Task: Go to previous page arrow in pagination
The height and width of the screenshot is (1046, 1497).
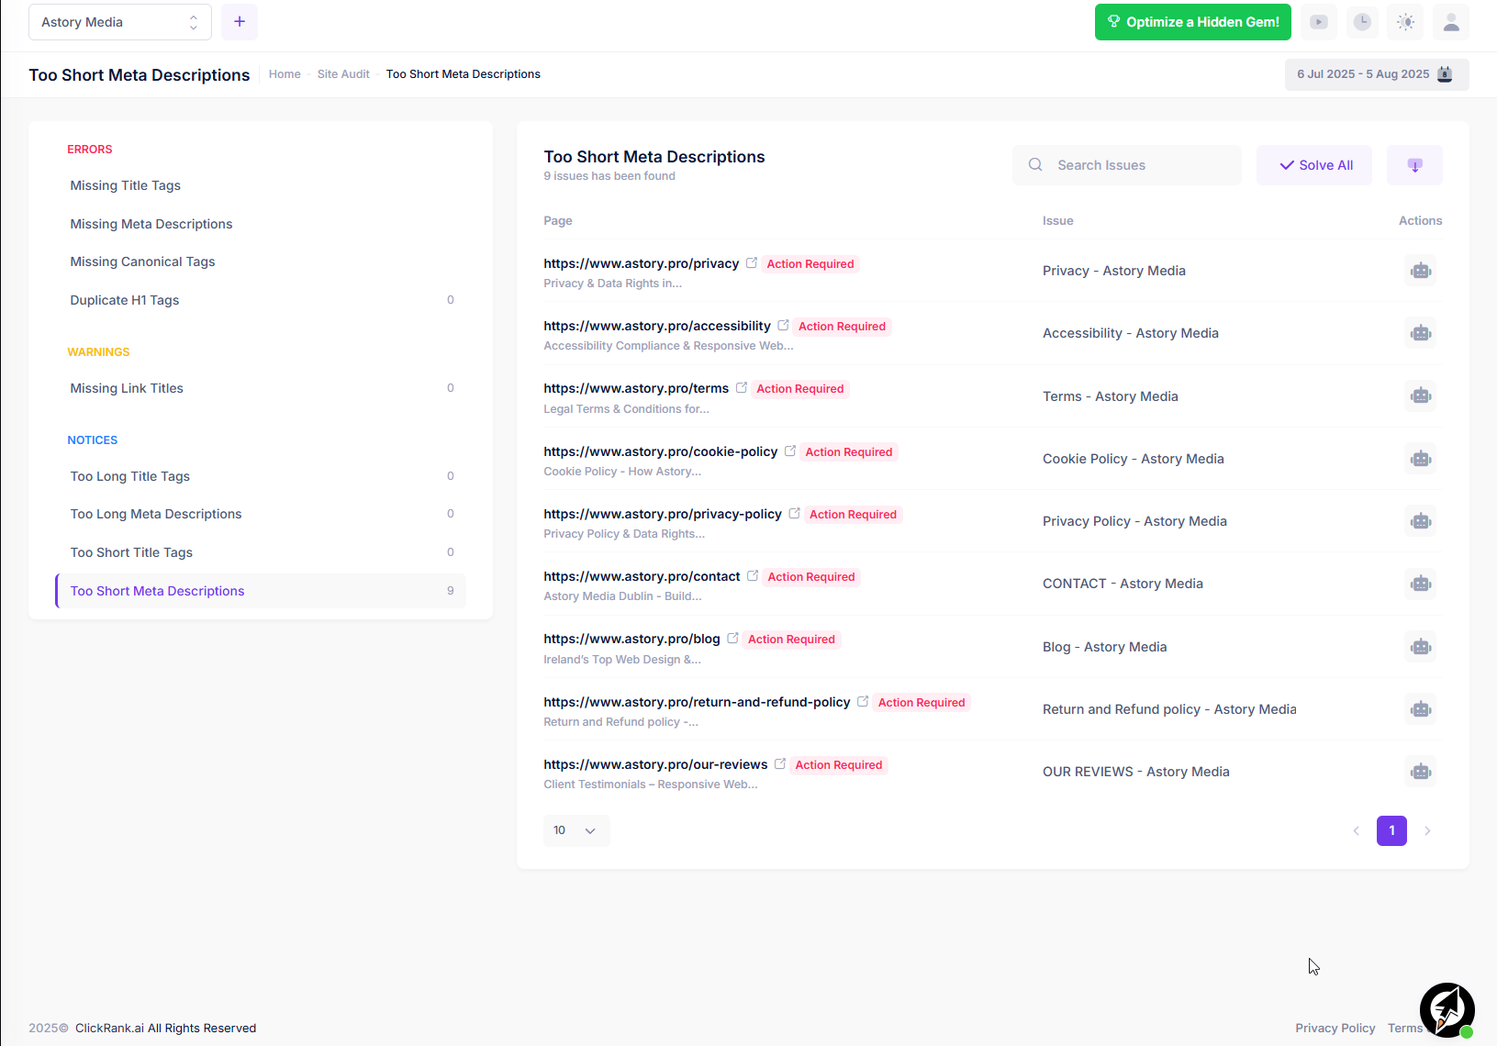Action: point(1356,830)
